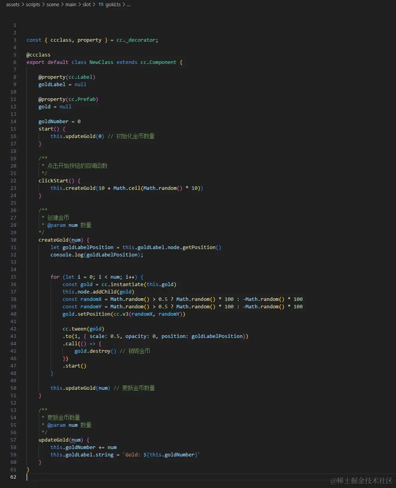Click line number 3 in the gutter
Viewport: 396px width, 488px height.
(15, 40)
